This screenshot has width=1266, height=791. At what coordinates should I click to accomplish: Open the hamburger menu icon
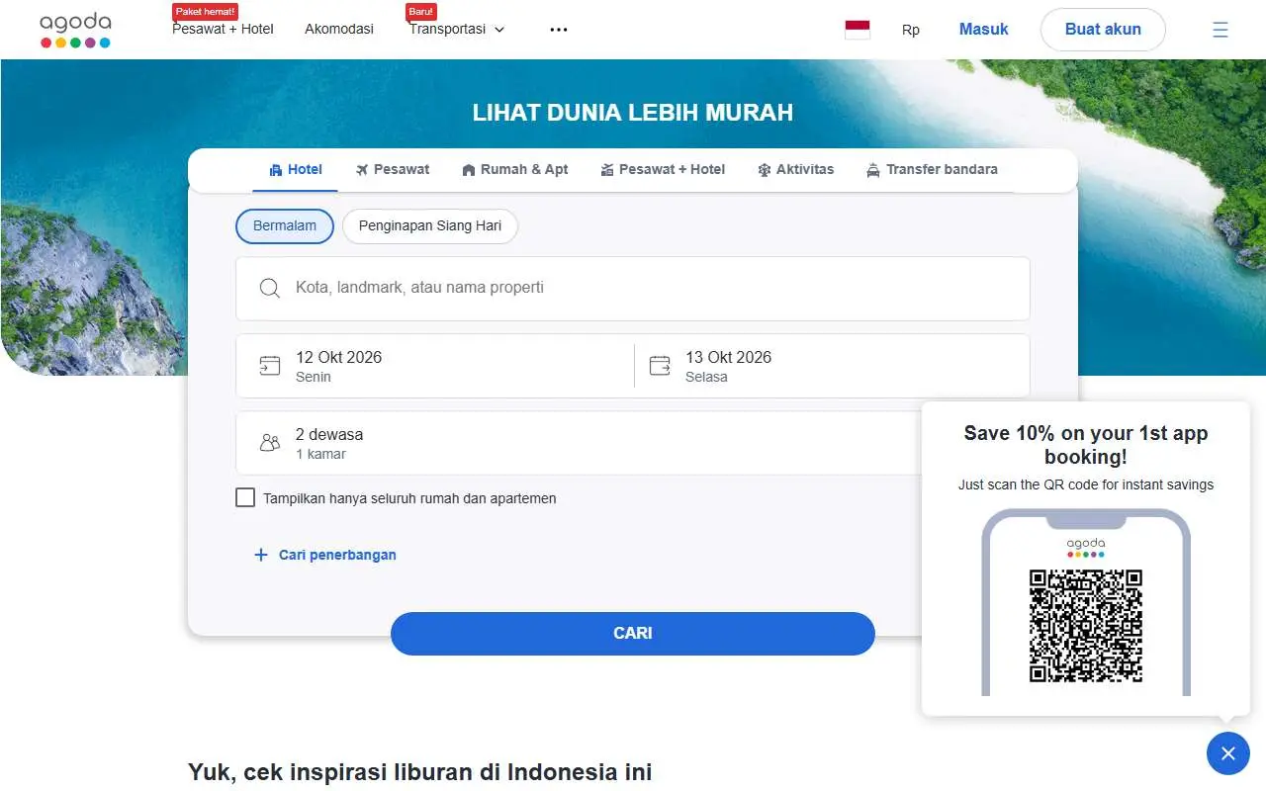pyautogui.click(x=1221, y=30)
